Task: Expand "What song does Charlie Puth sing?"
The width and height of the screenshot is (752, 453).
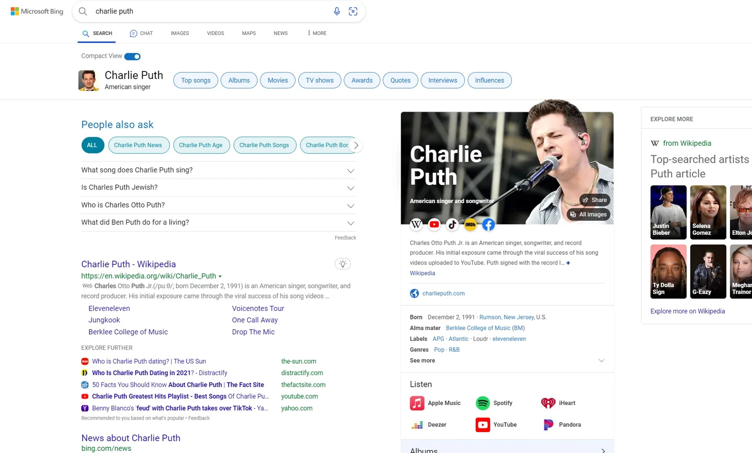Action: tap(218, 170)
